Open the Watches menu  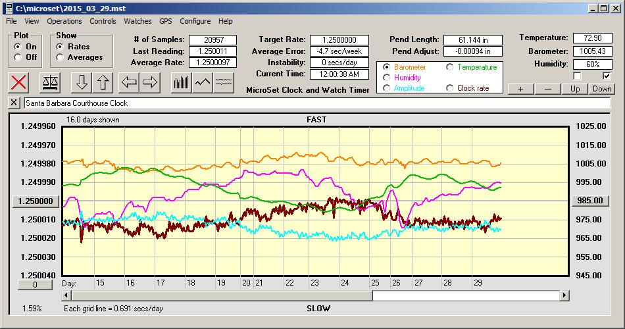137,21
